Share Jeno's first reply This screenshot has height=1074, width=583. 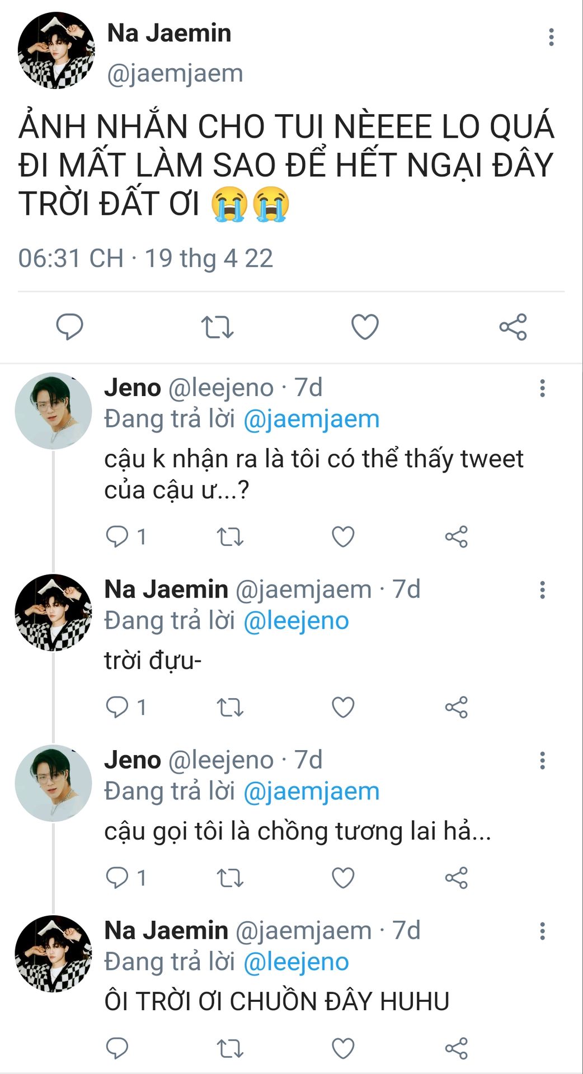456,537
